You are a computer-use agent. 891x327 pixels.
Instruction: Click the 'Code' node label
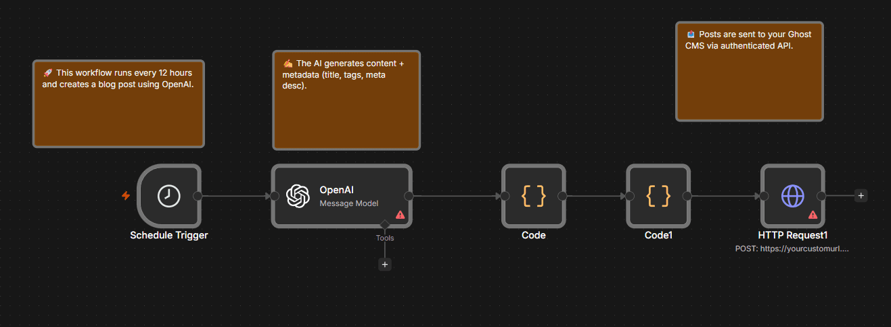(x=533, y=236)
